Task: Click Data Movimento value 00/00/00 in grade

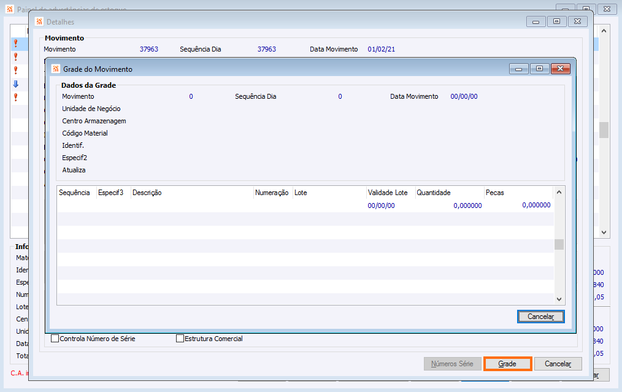Action: tap(464, 96)
